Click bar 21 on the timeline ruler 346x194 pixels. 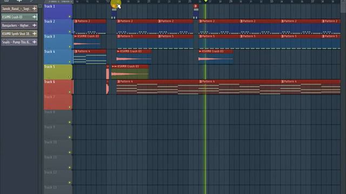point(149,1)
